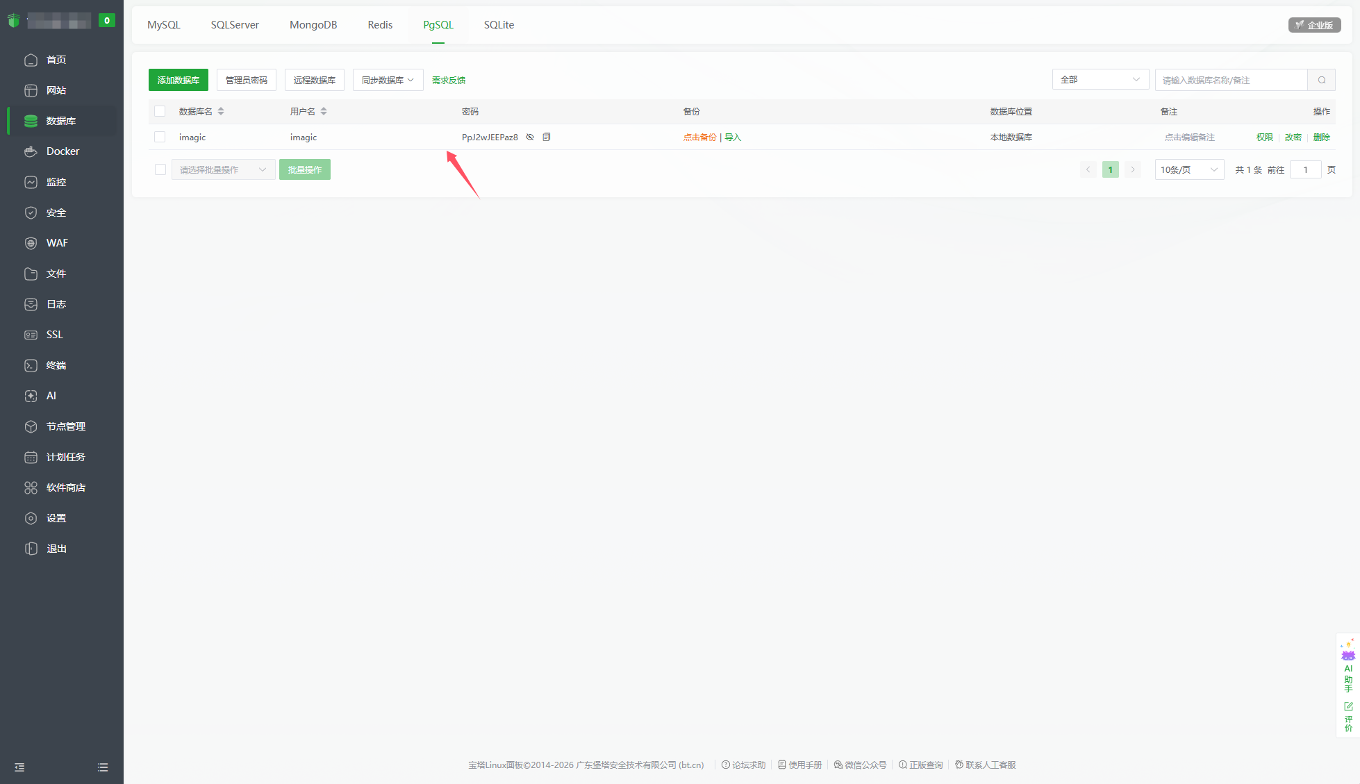
Task: Switch to the SQLServer tab
Action: click(x=235, y=25)
